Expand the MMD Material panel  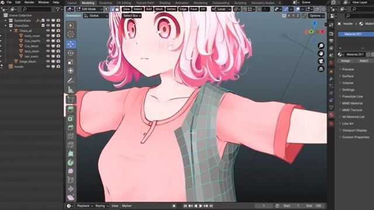coord(352,103)
